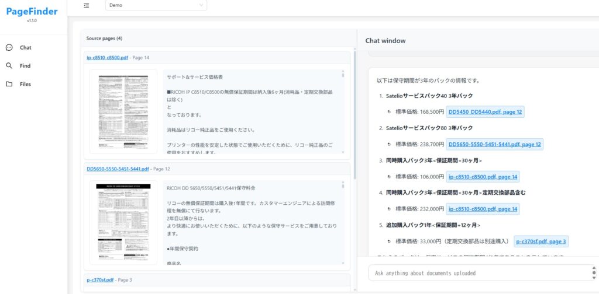Image resolution: width=599 pixels, height=294 pixels.
Task: Click DD5450_DD5440.pdf page 12 citation
Action: (x=486, y=111)
